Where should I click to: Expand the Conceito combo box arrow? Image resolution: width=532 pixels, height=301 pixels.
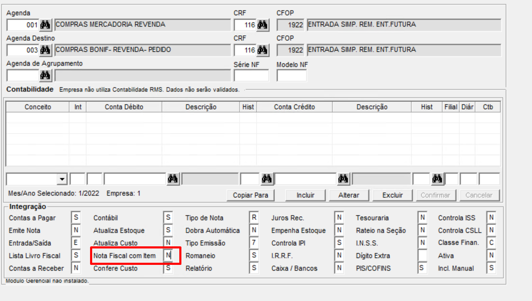pos(63,180)
